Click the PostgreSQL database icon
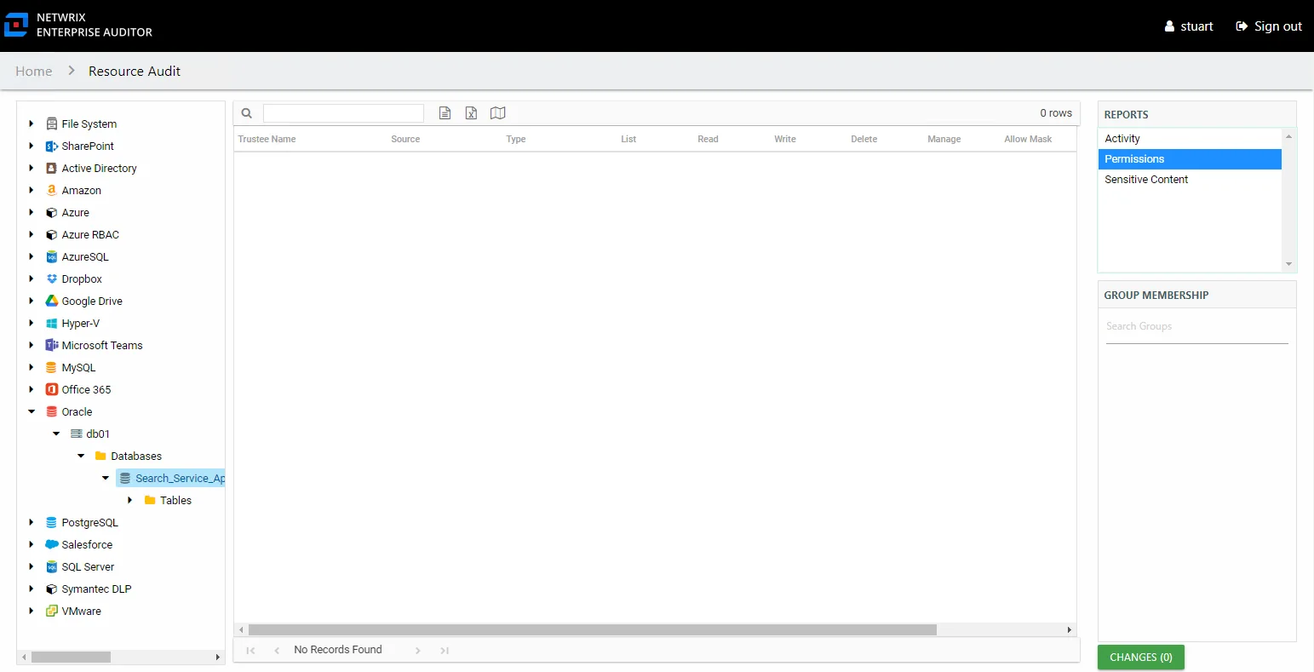Viewport: 1314px width, 672px height. [52, 522]
